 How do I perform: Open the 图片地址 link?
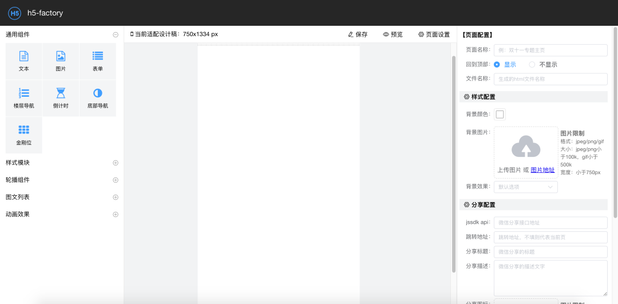pos(542,170)
